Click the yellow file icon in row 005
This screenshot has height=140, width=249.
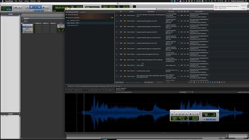[x=125, y=38]
